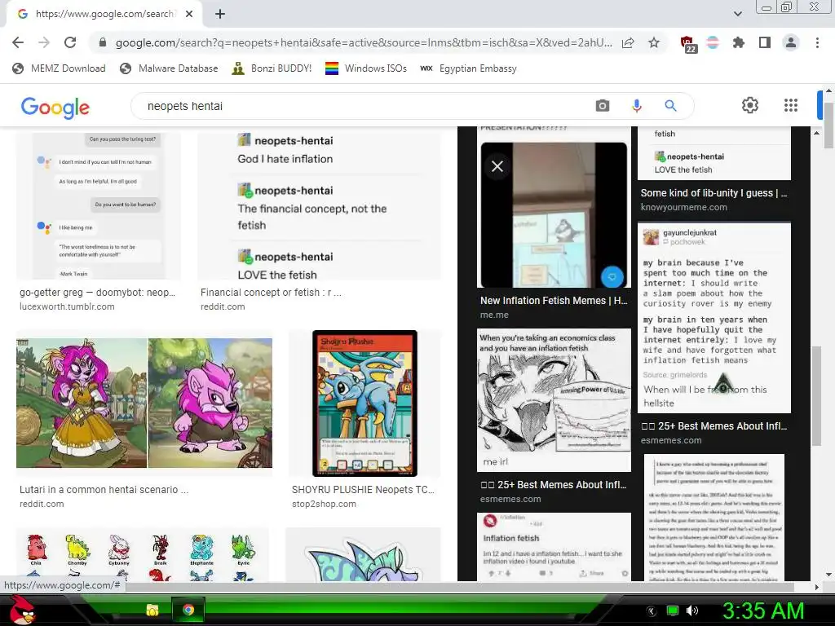This screenshot has height=626, width=835.
Task: Click the share page icon in address bar
Action: 629,42
